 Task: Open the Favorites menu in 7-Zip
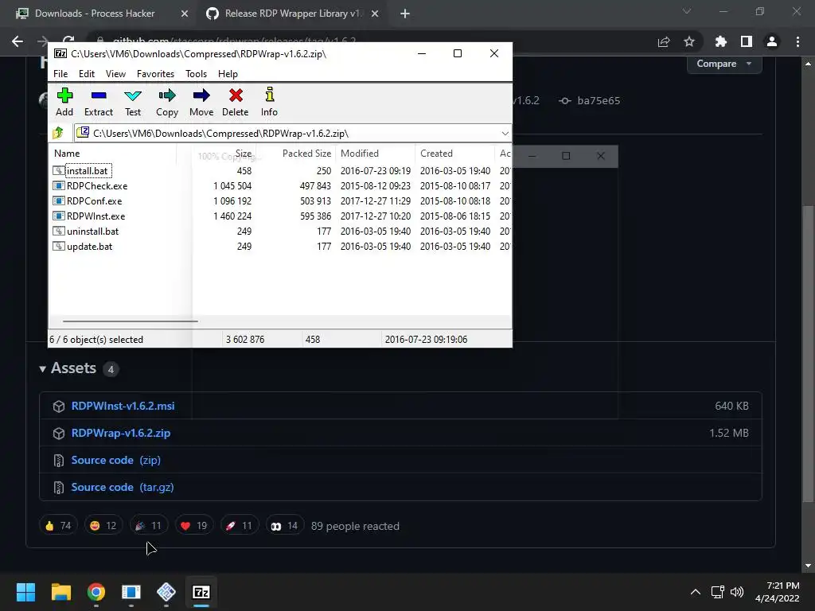pos(155,74)
